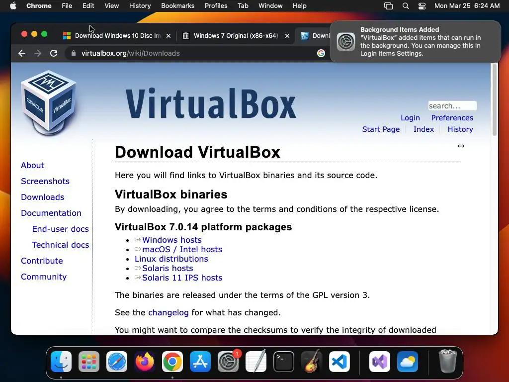Click the Google icon in address bar
The image size is (509, 382).
321,53
